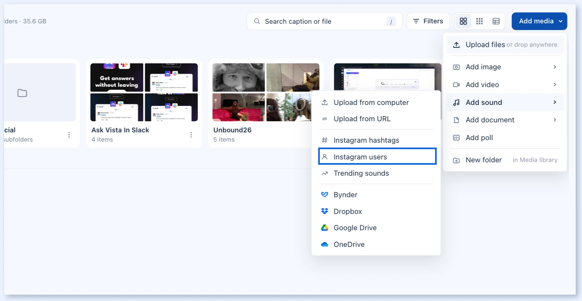Viewport: 582px width, 301px height.
Task: Click the OneDrive cloud icon
Action: pos(324,244)
